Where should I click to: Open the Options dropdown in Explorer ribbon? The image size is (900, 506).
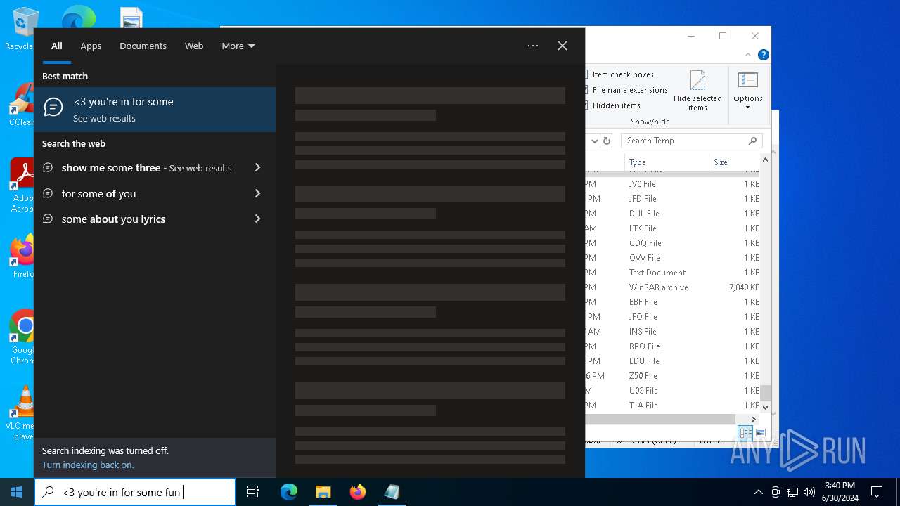[748, 91]
